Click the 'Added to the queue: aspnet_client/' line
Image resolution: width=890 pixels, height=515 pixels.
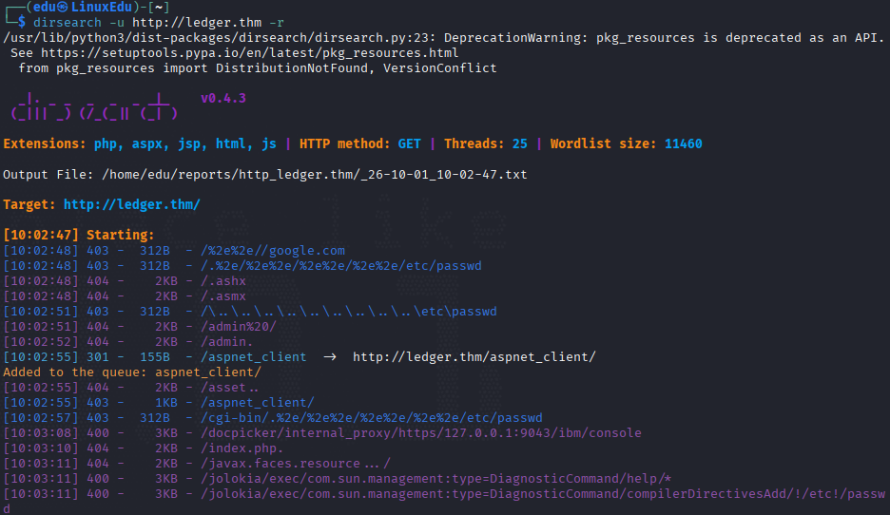click(x=132, y=372)
